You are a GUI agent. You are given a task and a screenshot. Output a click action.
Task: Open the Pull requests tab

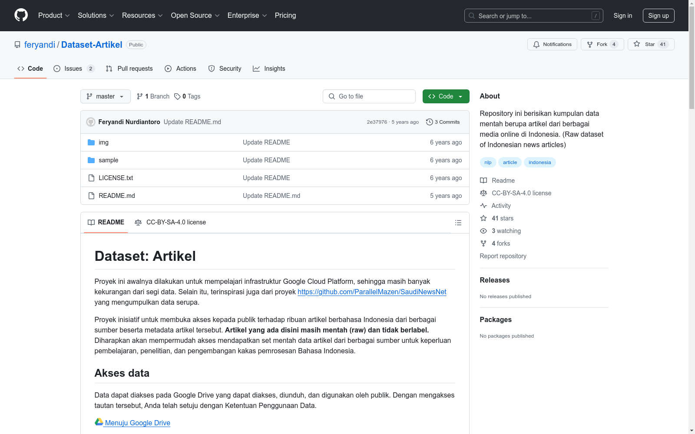click(x=129, y=69)
